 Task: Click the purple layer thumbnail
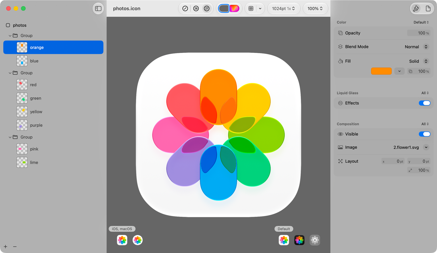(x=22, y=125)
